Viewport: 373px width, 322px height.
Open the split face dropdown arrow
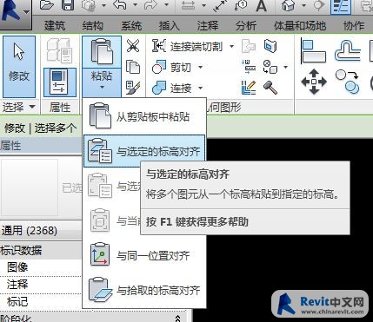click(x=285, y=67)
